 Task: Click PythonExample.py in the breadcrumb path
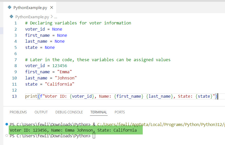[x=32, y=17]
